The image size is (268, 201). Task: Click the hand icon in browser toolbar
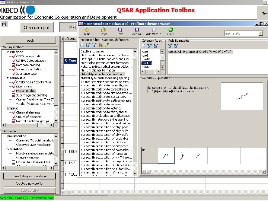[87, 30]
